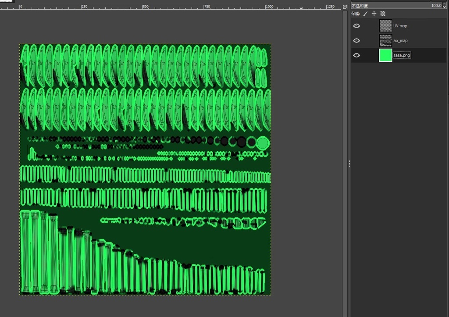Image resolution: width=449 pixels, height=317 pixels.
Task: Select the UV-map layer thumbnail
Action: click(x=385, y=26)
